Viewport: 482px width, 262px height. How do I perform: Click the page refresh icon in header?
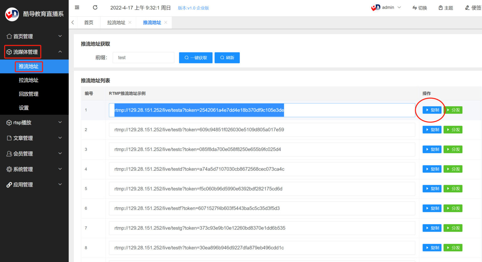(x=95, y=8)
